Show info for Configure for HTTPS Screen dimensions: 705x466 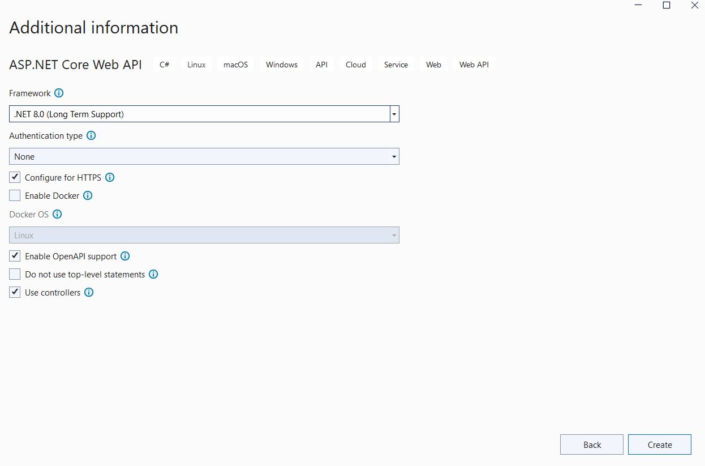pos(110,177)
